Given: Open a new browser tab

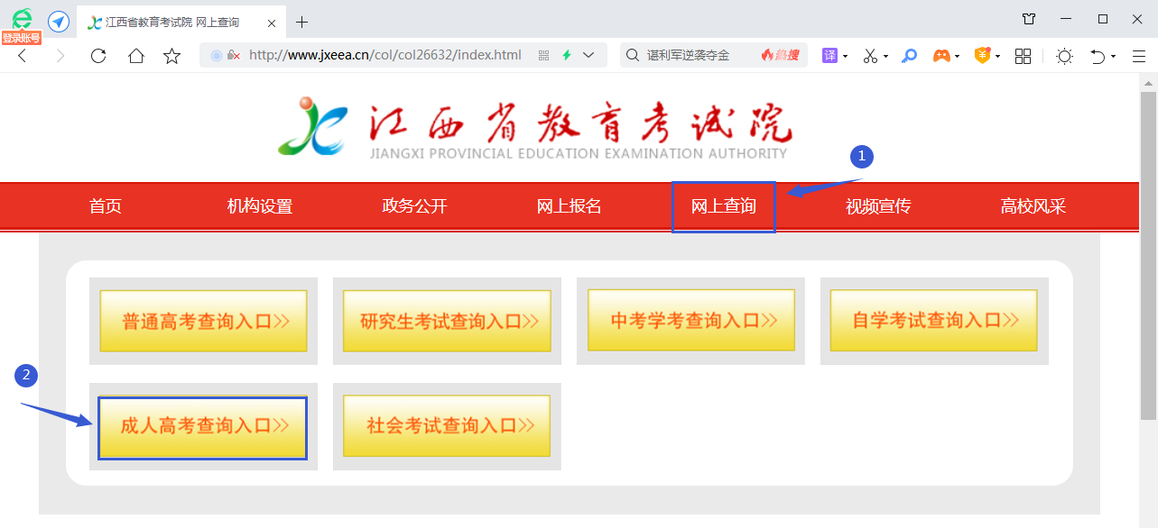Looking at the screenshot, I should pos(301,22).
